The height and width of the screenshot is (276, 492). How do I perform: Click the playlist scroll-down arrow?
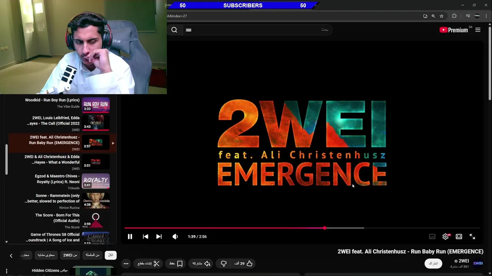coord(7,242)
